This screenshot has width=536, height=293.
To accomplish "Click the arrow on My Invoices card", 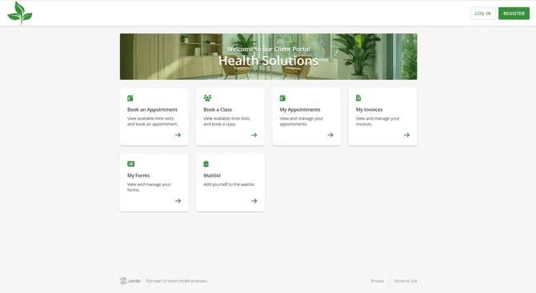I will (x=406, y=135).
